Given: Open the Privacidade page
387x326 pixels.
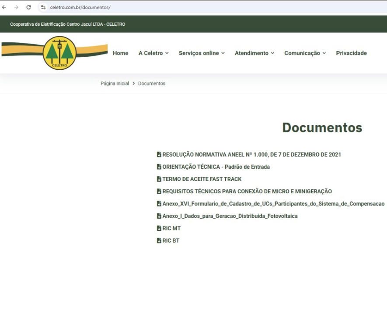Looking at the screenshot, I should coord(351,53).
